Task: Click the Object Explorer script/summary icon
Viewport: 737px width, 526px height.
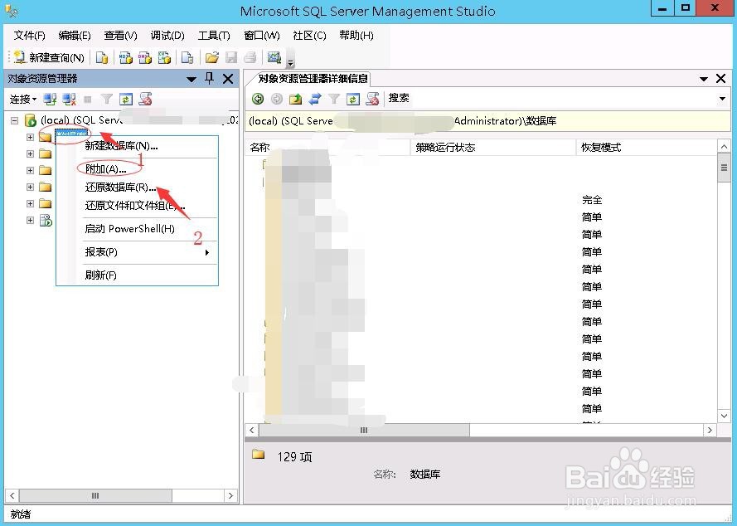Action: (145, 100)
